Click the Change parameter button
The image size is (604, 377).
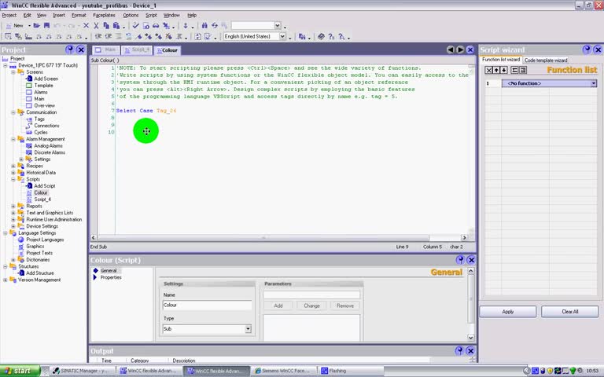pos(311,306)
